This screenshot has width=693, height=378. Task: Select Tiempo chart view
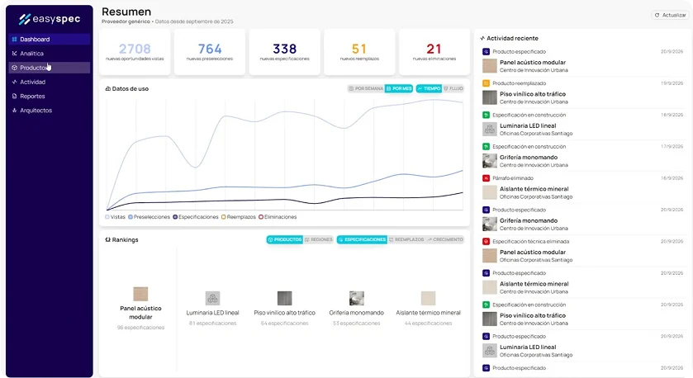429,89
